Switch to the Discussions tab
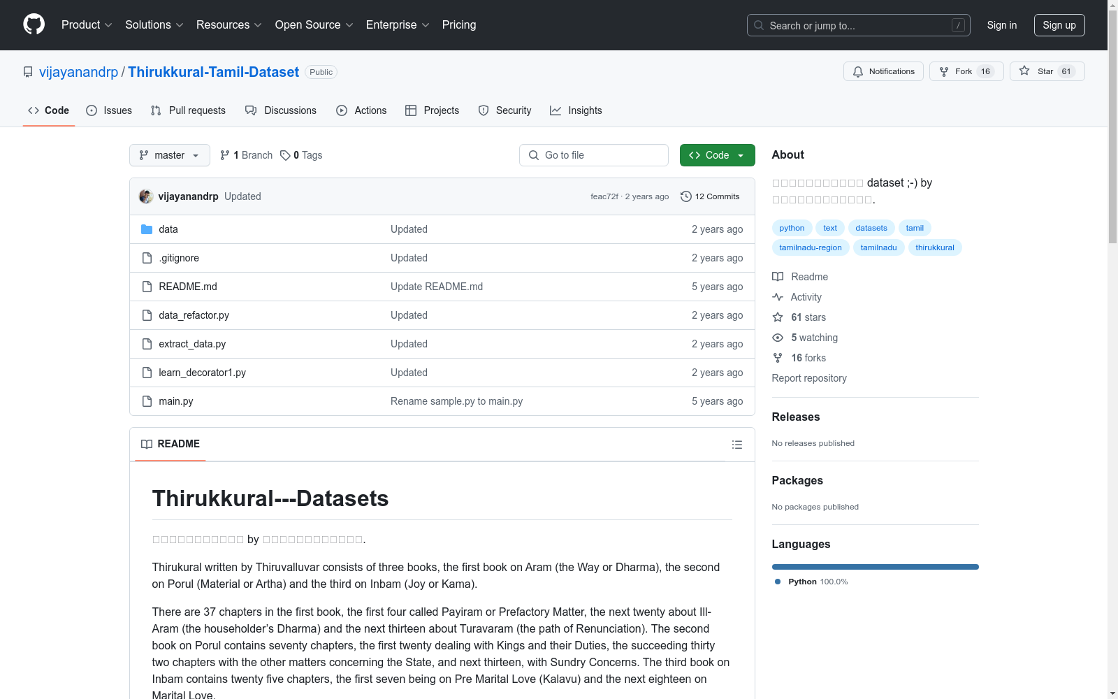The image size is (1118, 699). click(281, 110)
